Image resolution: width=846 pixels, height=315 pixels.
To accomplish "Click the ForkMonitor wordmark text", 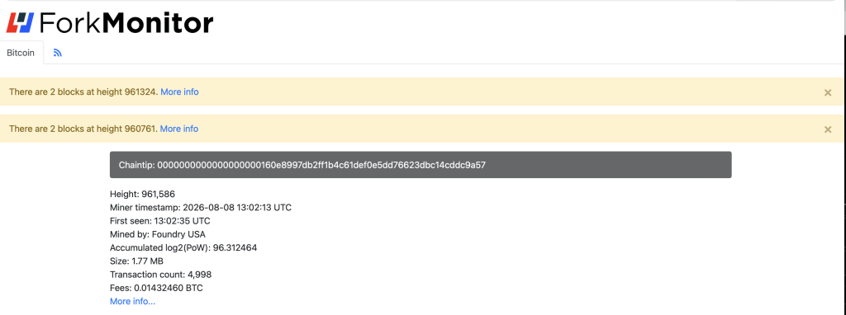I will coord(126,22).
